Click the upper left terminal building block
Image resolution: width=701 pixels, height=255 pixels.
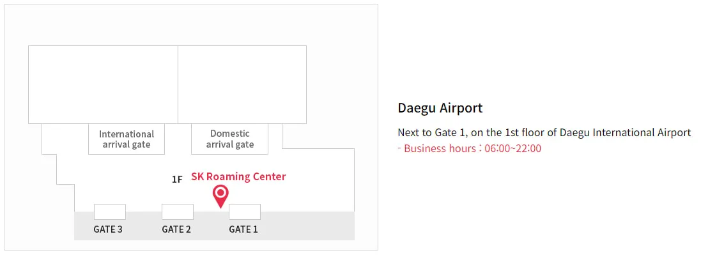[x=104, y=84]
